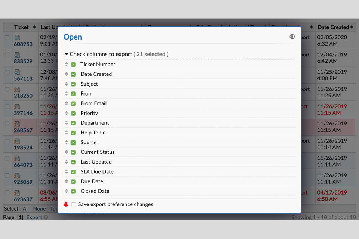Image resolution: width=359 pixels, height=239 pixels.
Task: Click the reorder handle beside Current Status
Action: [x=67, y=152]
